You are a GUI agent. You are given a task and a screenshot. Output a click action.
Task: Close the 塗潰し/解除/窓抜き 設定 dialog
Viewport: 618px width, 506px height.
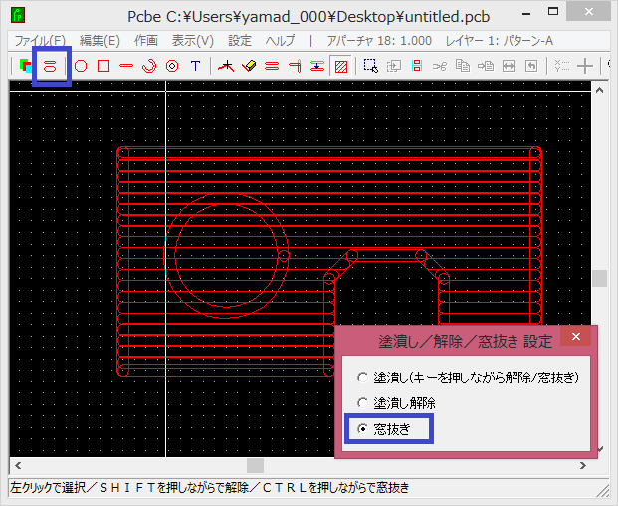(575, 338)
